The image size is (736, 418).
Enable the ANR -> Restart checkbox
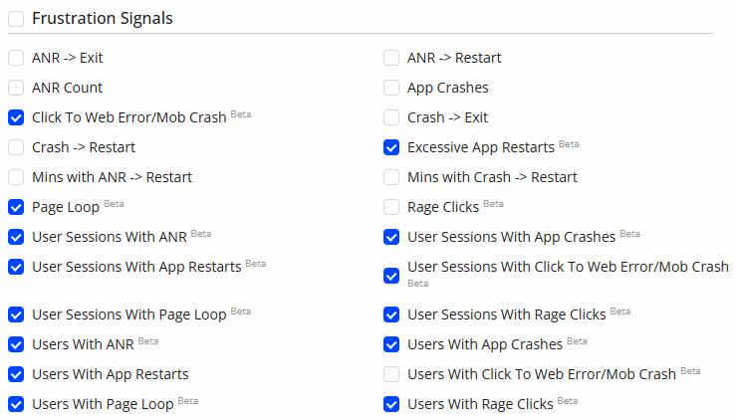point(391,58)
